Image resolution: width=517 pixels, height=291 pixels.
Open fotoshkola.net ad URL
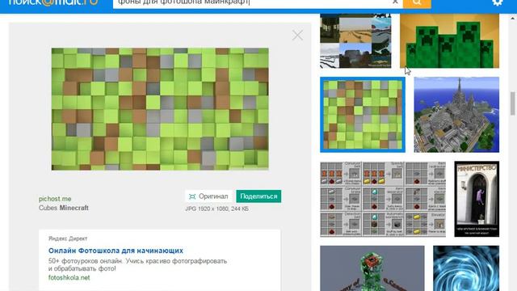tap(69, 277)
